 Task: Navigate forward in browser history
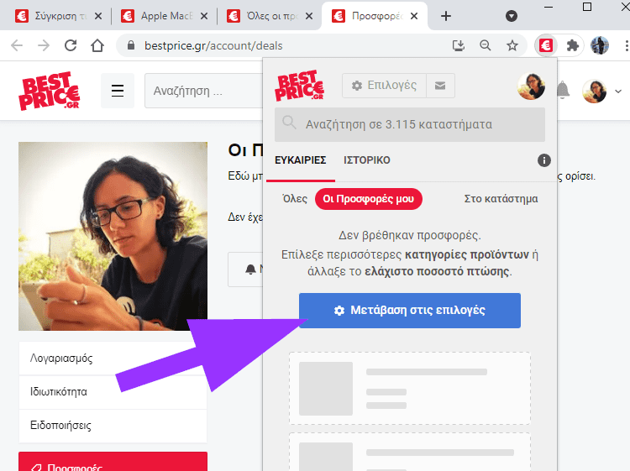tap(44, 45)
